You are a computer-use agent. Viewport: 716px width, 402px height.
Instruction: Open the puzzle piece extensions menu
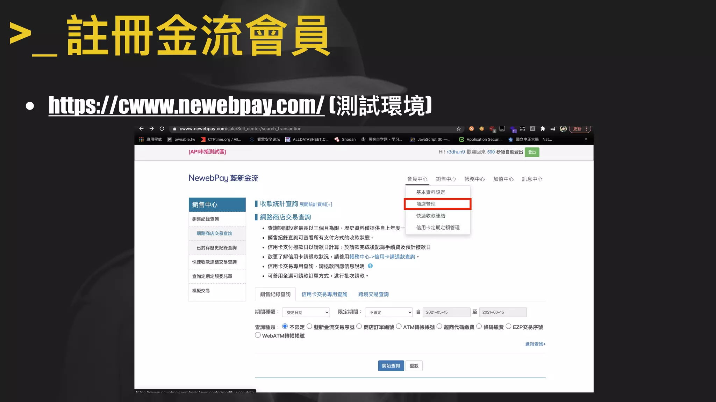coord(543,129)
